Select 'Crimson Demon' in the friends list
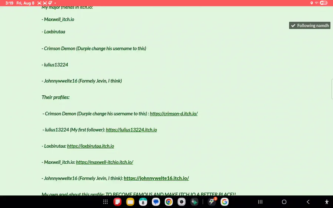Screen dimensions: 333x208 60,48
